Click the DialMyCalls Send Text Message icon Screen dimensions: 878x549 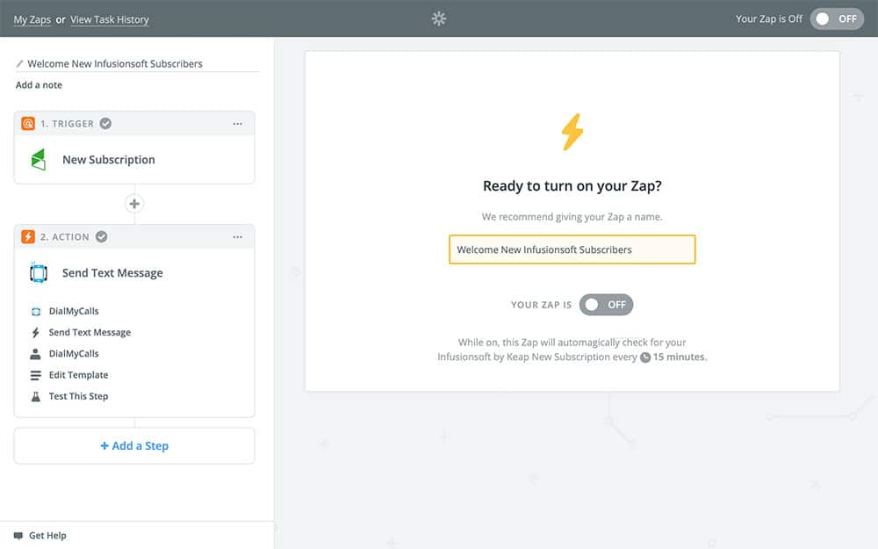click(x=39, y=273)
